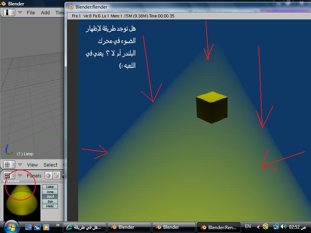Switch to the first Blender taskbar button
Viewport: 311px width, 233px height.
coord(129,227)
